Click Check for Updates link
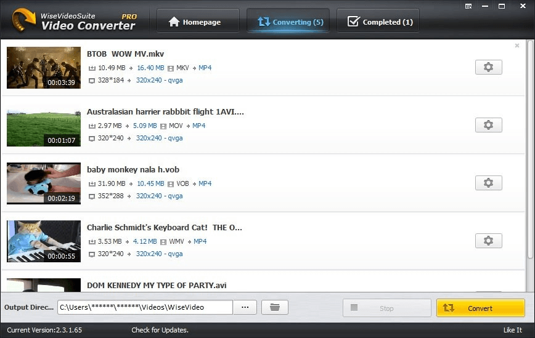535x338 pixels. [160, 330]
